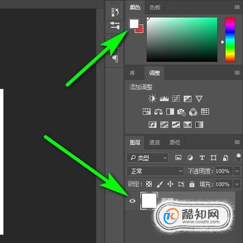Add a Channel Mixer adjustment
Image resolution: width=243 pixels, height=243 pixels.
pos(193,112)
